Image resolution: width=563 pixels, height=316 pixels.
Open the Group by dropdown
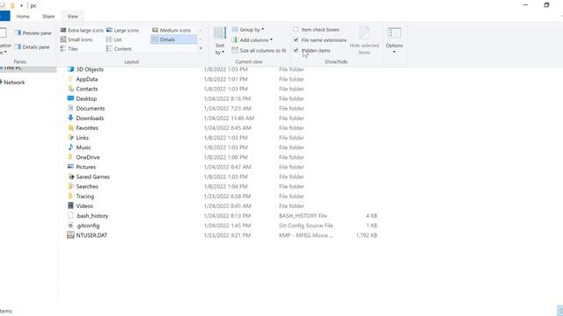click(248, 29)
